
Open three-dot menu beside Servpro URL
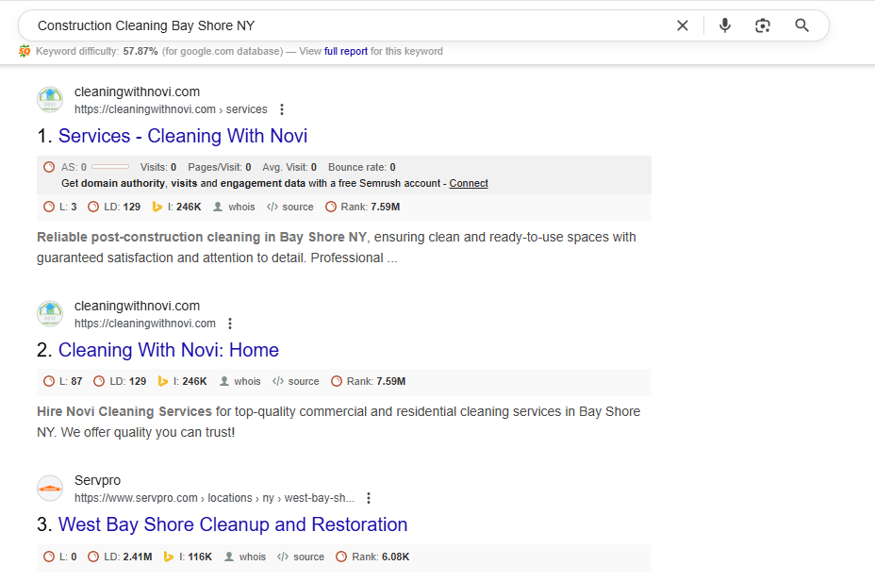[369, 498]
